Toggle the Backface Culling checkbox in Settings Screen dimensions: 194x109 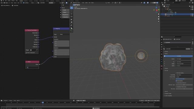tap(176, 73)
